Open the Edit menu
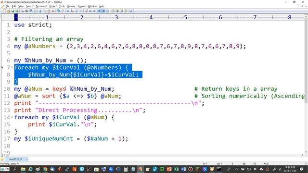 14,6
